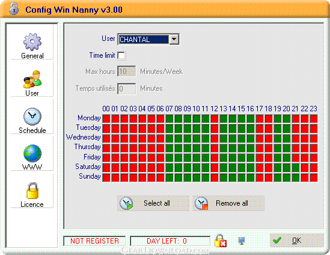Toggle Sunday 23 hour cell

pos(314,178)
